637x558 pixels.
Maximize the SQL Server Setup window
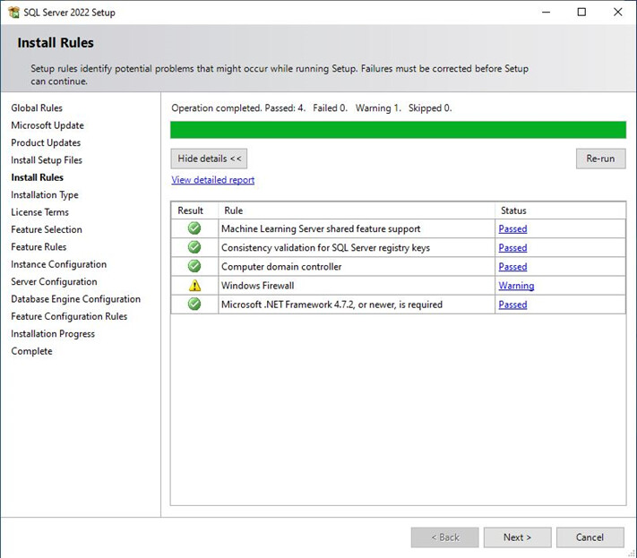(x=581, y=13)
